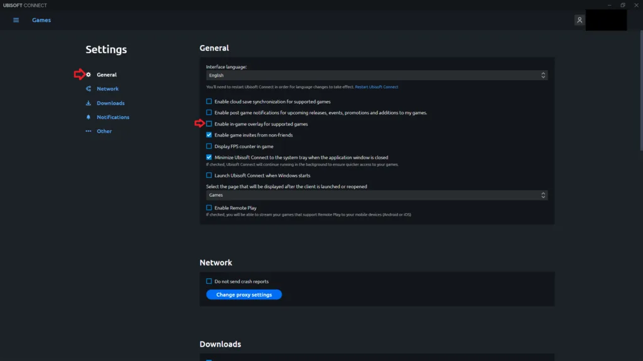Uncheck minimize to system tray option
643x361 pixels.
(209, 157)
